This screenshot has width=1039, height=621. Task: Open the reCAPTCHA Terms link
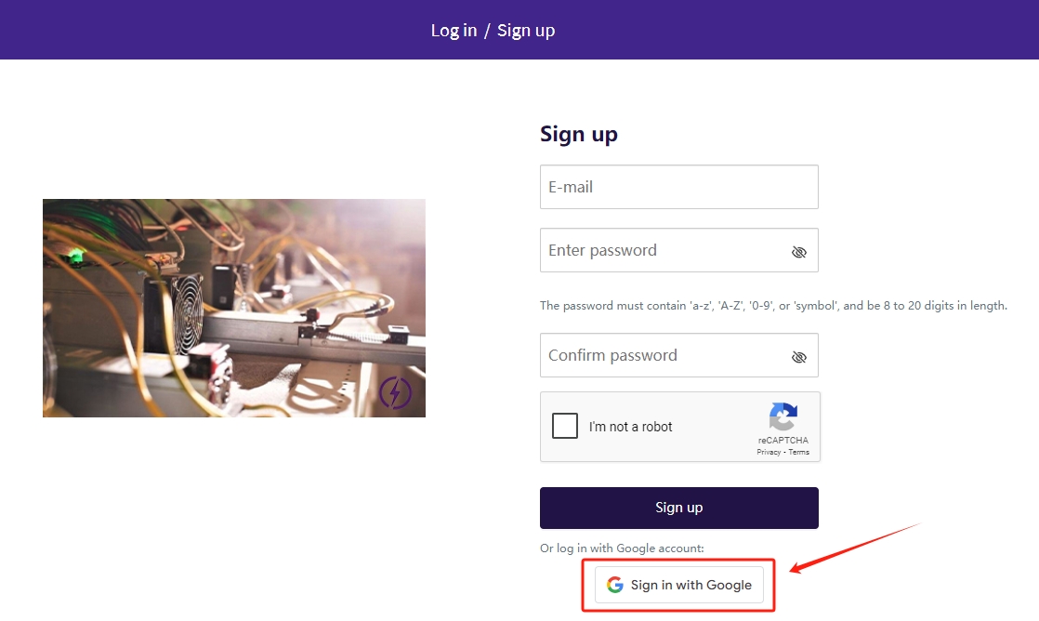[x=799, y=453]
